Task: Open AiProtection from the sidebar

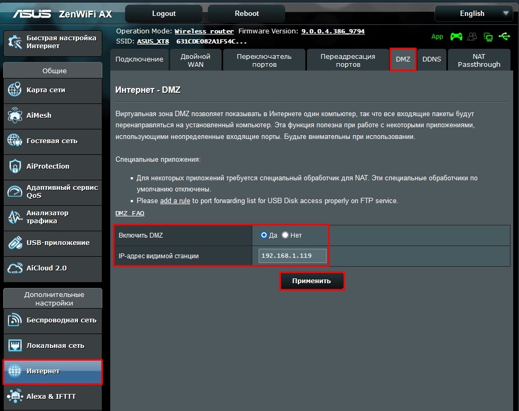Action: 52,167
